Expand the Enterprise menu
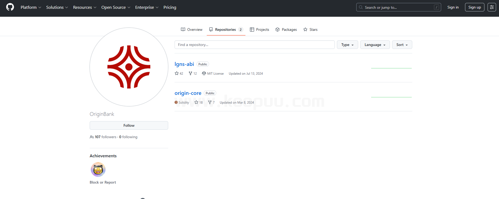Image resolution: width=499 pixels, height=199 pixels. point(147,7)
